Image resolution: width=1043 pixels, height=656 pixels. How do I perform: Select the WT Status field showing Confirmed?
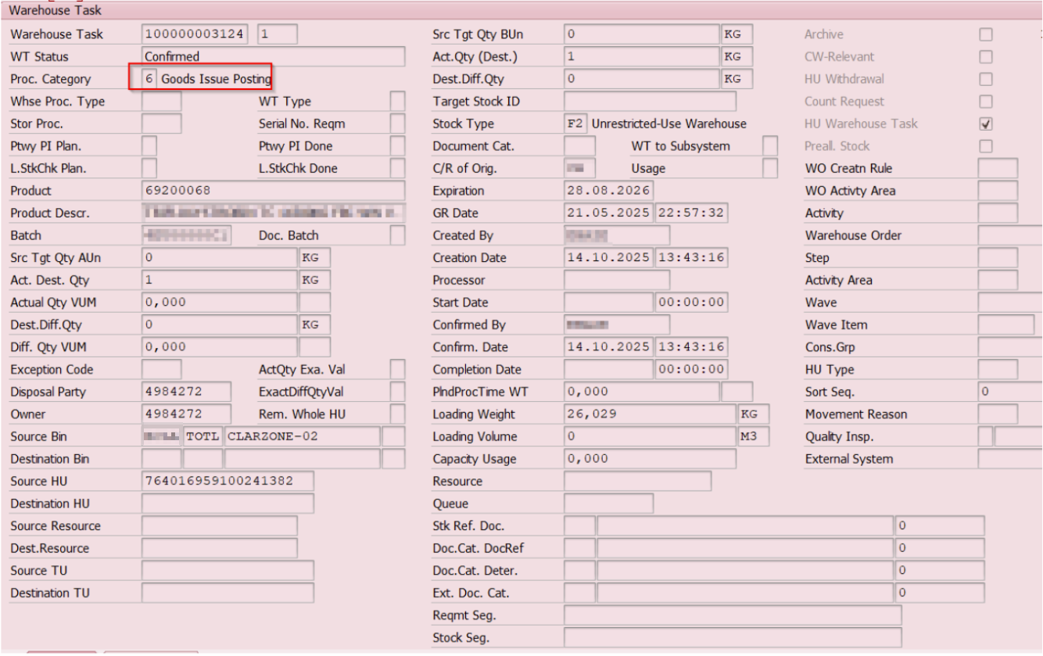click(x=273, y=57)
